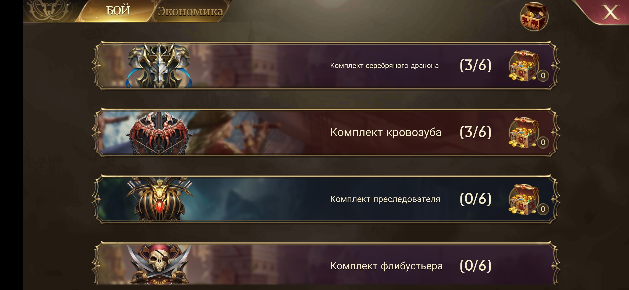Click the filibuster skull emblem

[160, 265]
